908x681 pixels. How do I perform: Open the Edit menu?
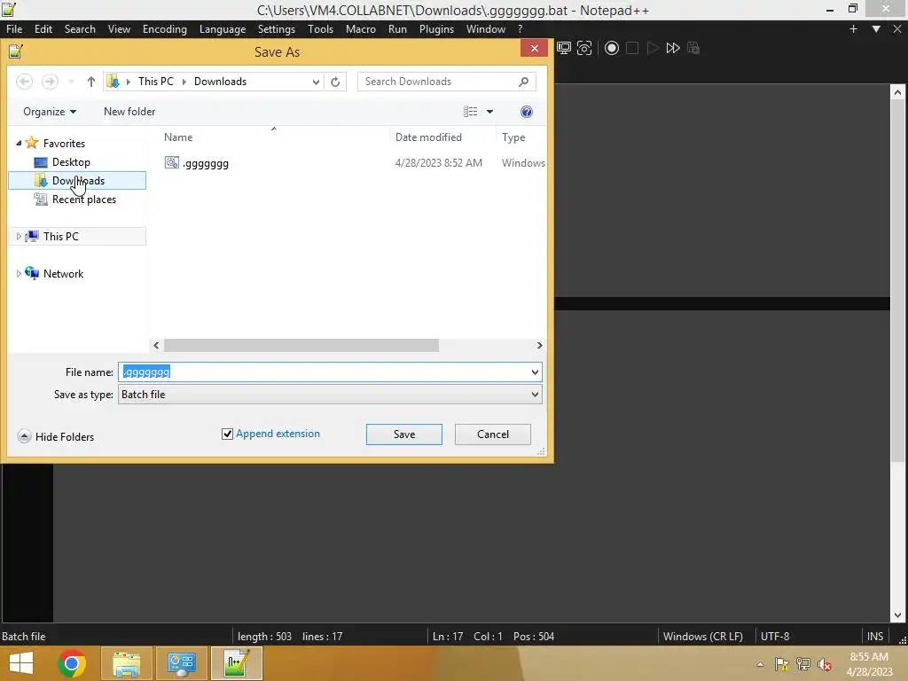pos(43,29)
